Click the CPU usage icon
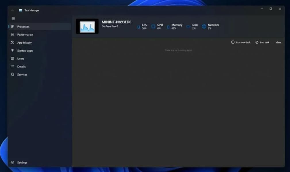The height and width of the screenshot is (172, 290). click(139, 27)
